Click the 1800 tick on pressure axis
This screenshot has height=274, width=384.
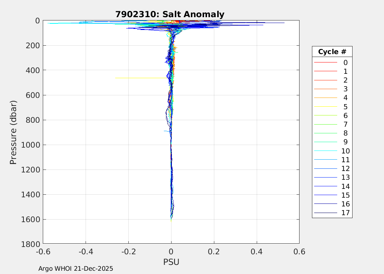click(x=30, y=244)
